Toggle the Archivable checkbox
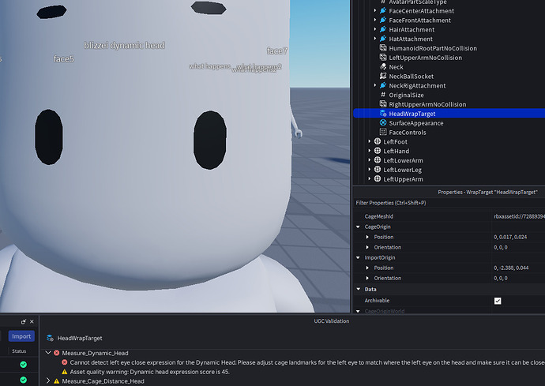 coord(498,301)
